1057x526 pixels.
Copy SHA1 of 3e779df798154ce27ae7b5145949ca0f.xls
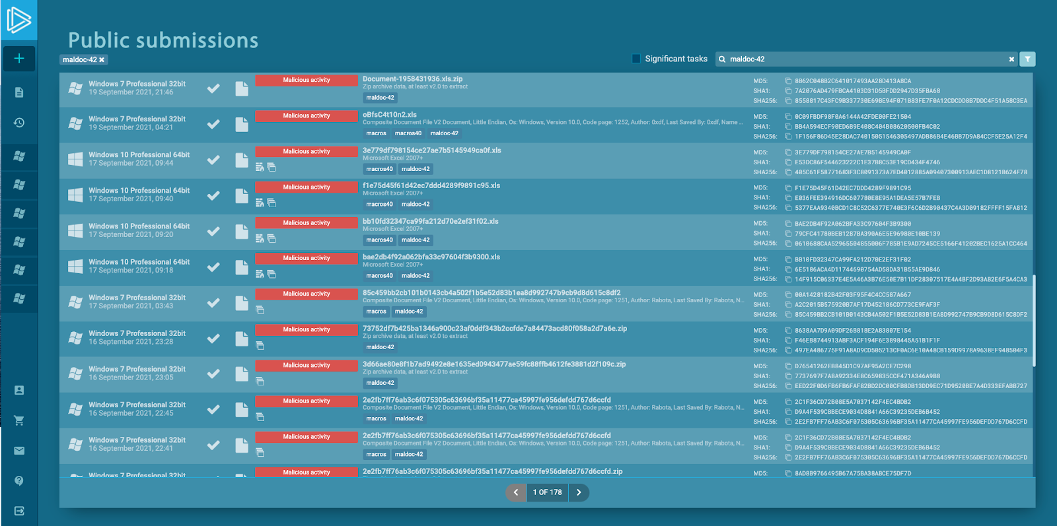[x=788, y=162]
